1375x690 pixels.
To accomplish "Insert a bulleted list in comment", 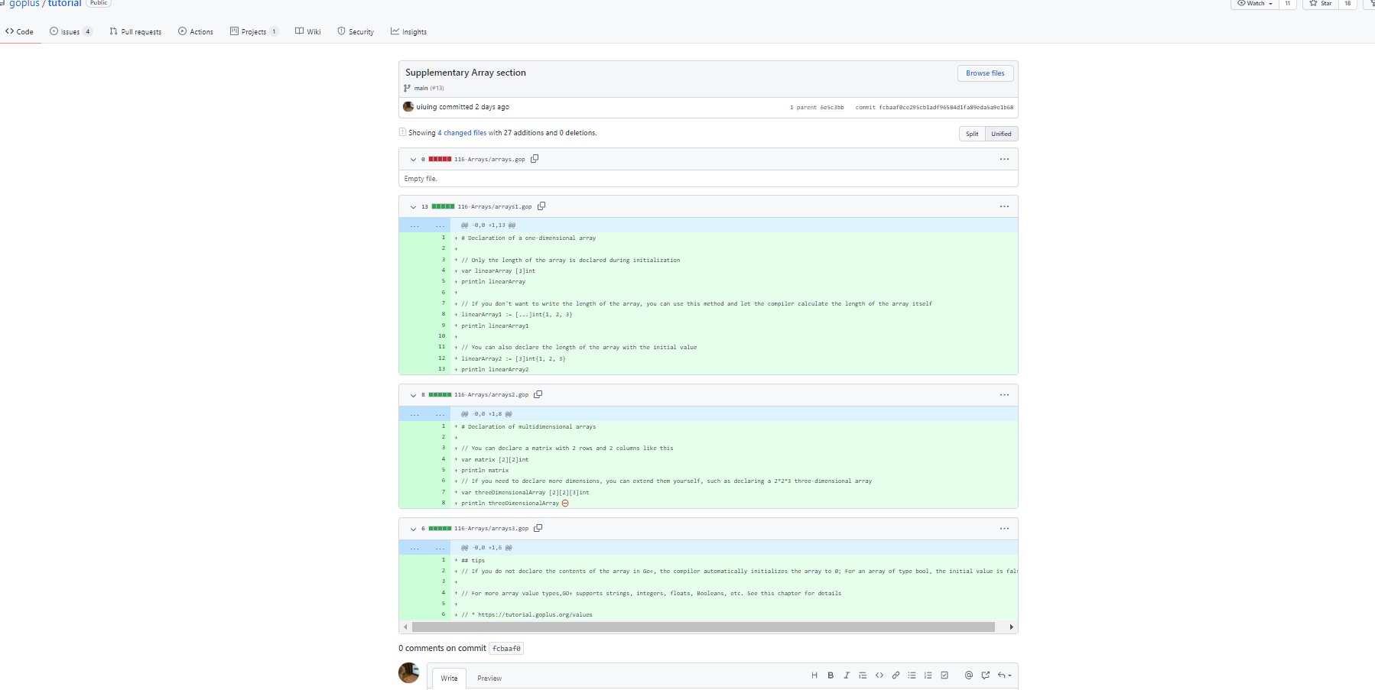I will [x=912, y=675].
